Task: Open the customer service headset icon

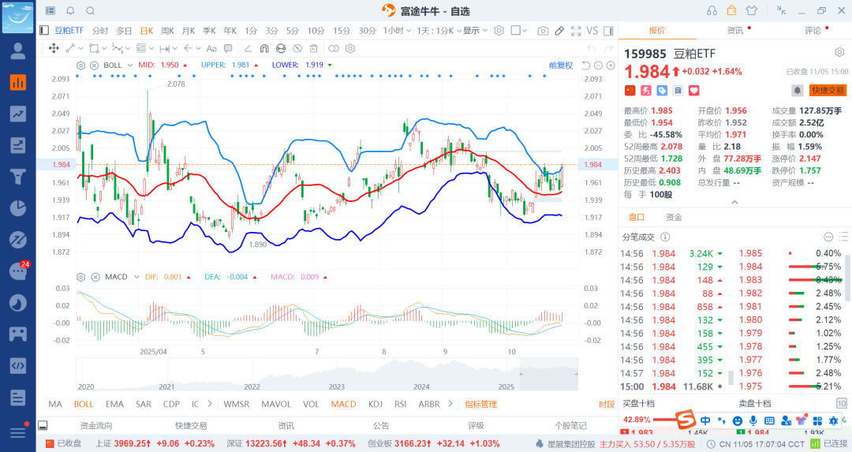Action: [x=712, y=10]
